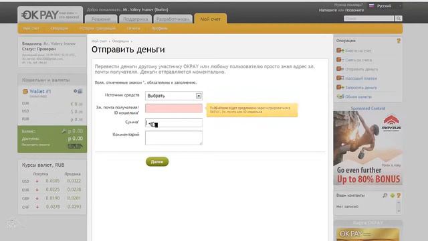The image size is (428, 241).
Task: Click the Снять со счета icon
Action: pos(340,60)
